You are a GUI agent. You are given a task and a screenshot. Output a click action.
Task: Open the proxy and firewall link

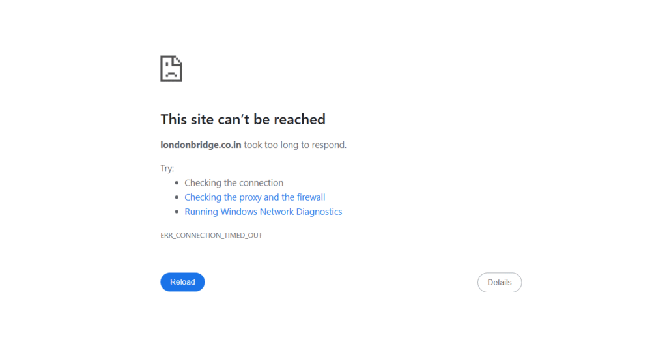(x=255, y=197)
